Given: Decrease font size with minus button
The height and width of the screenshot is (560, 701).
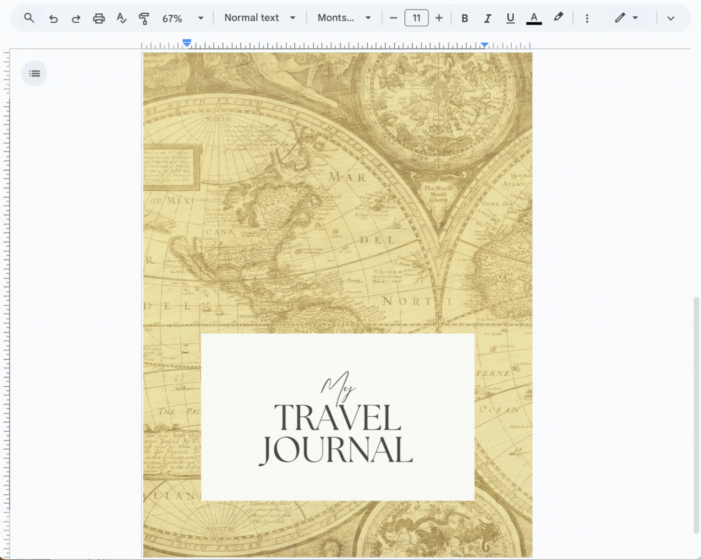Looking at the screenshot, I should (x=393, y=18).
